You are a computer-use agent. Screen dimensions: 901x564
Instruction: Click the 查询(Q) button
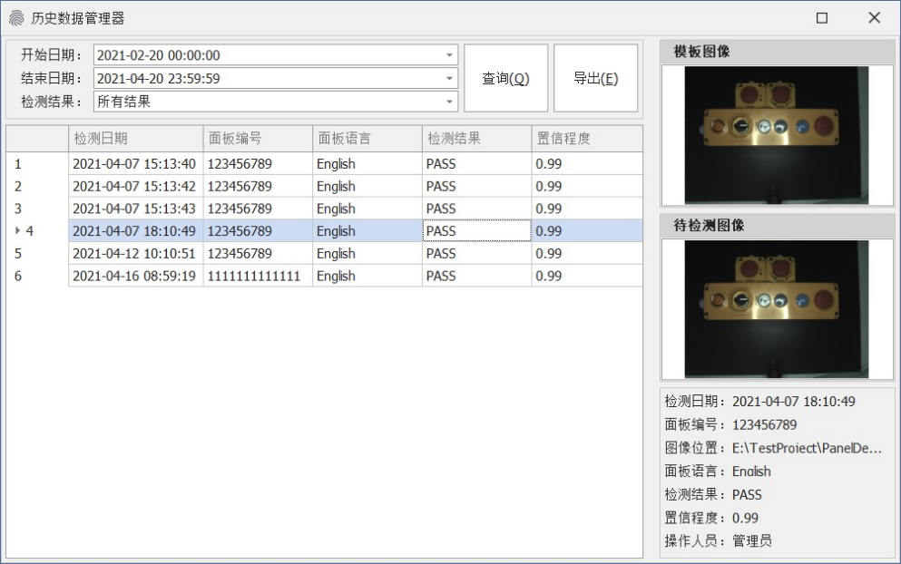click(x=505, y=79)
